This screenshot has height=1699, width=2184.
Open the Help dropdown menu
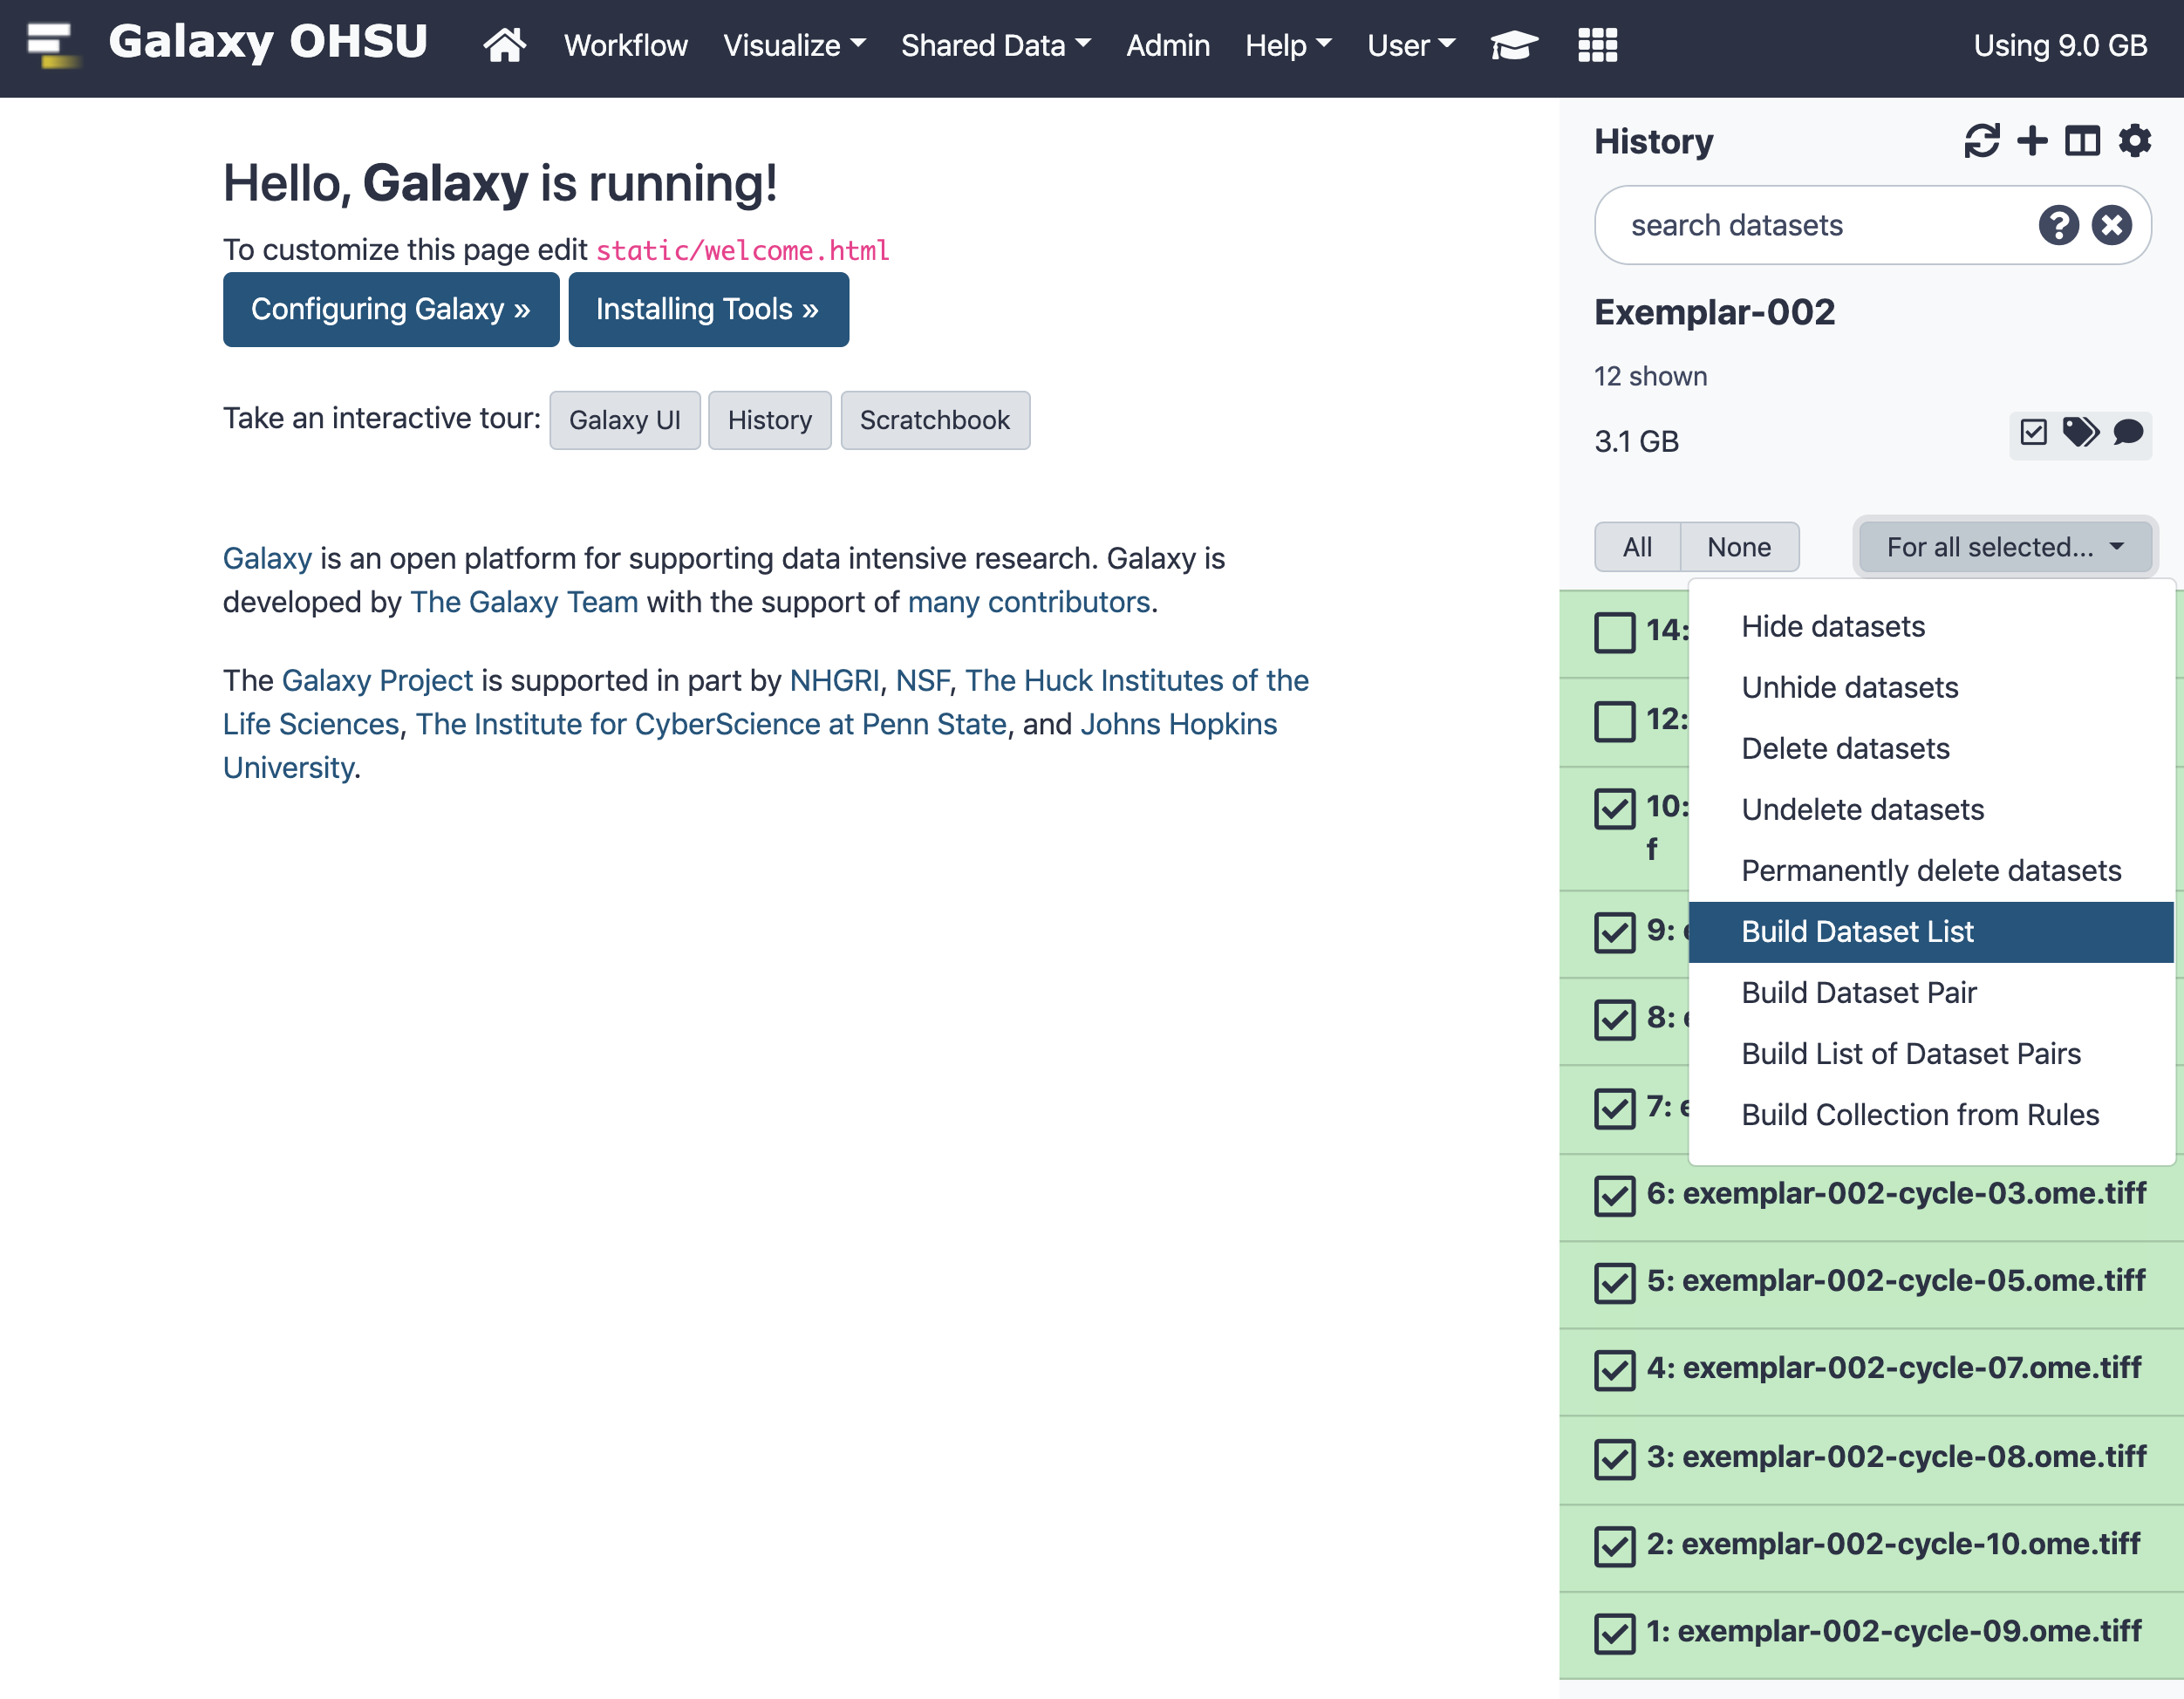click(x=1288, y=45)
